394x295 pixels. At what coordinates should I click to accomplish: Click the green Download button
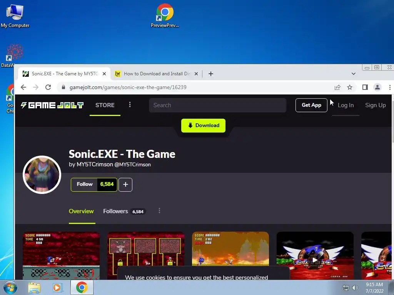(203, 126)
